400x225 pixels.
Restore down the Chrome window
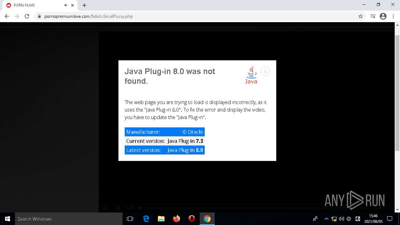[x=378, y=4]
